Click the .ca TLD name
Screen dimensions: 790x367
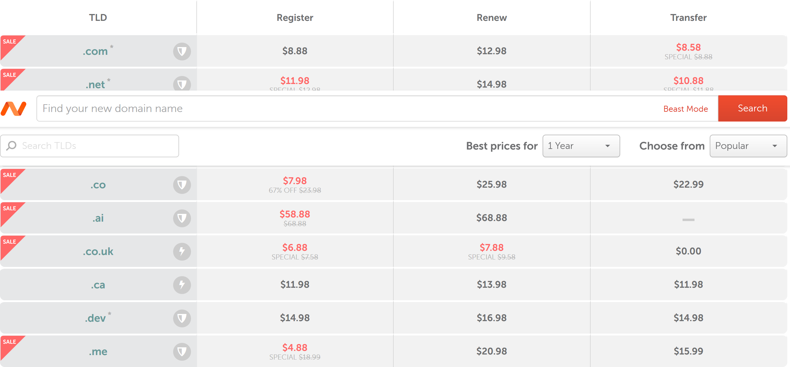(x=98, y=285)
